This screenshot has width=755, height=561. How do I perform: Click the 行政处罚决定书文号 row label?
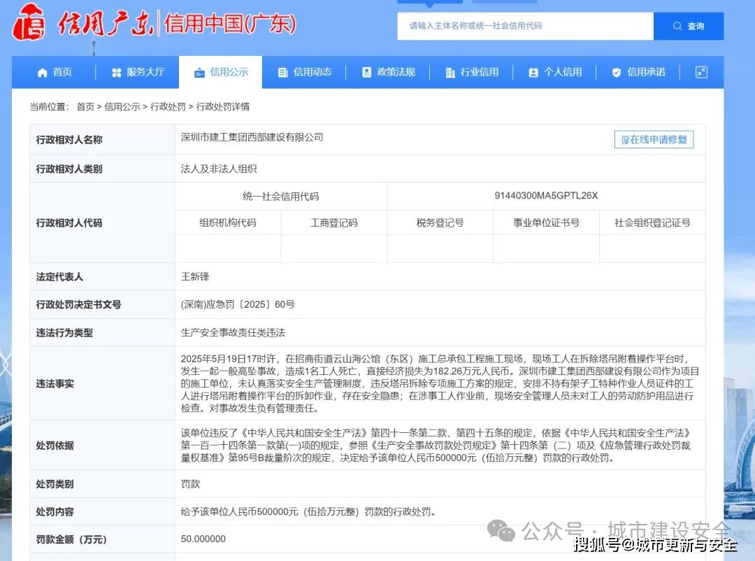pos(78,304)
